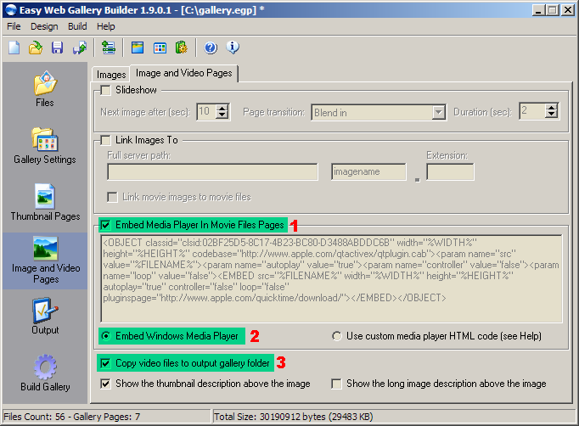Image resolution: width=579 pixels, height=426 pixels.
Task: Uncheck Embed Media Player In Movie Files Pages
Action: coord(105,225)
